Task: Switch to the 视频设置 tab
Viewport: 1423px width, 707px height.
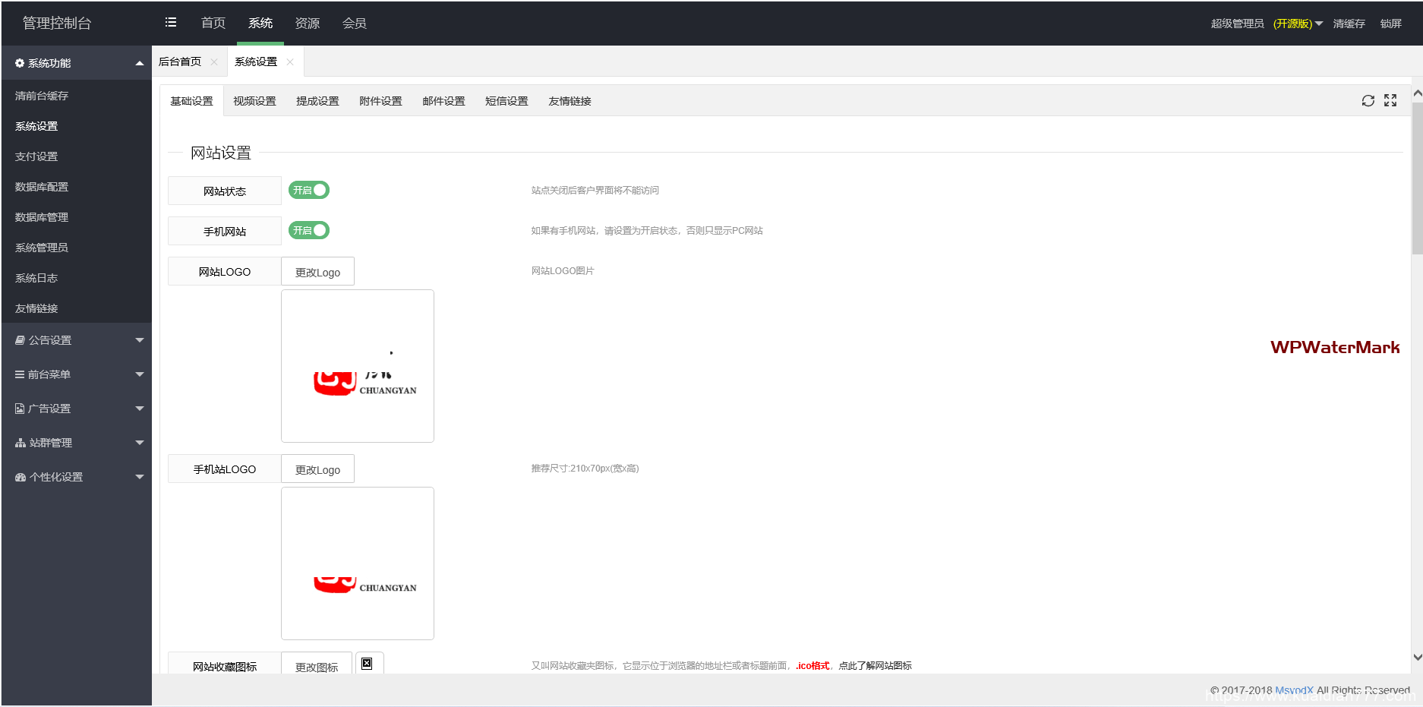Action: 254,101
